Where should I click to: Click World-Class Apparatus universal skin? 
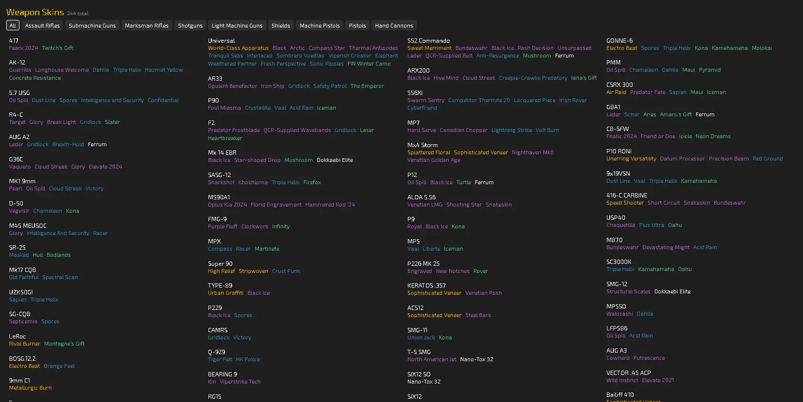(238, 48)
